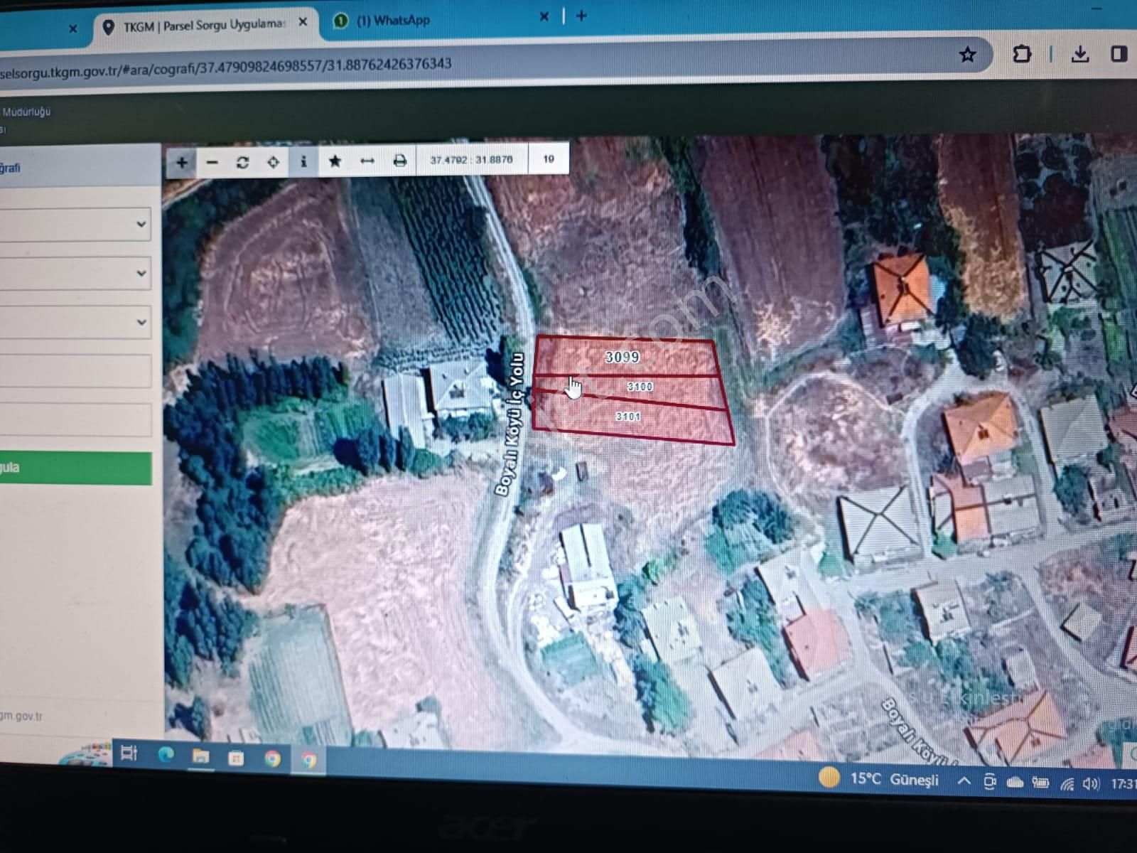The height and width of the screenshot is (853, 1137).
Task: Click the taskbar clock showing 17:31
Action: click(x=1123, y=784)
